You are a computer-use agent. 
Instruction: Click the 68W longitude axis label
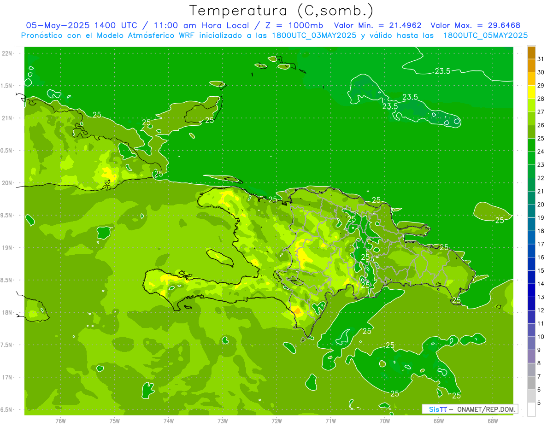(493, 421)
